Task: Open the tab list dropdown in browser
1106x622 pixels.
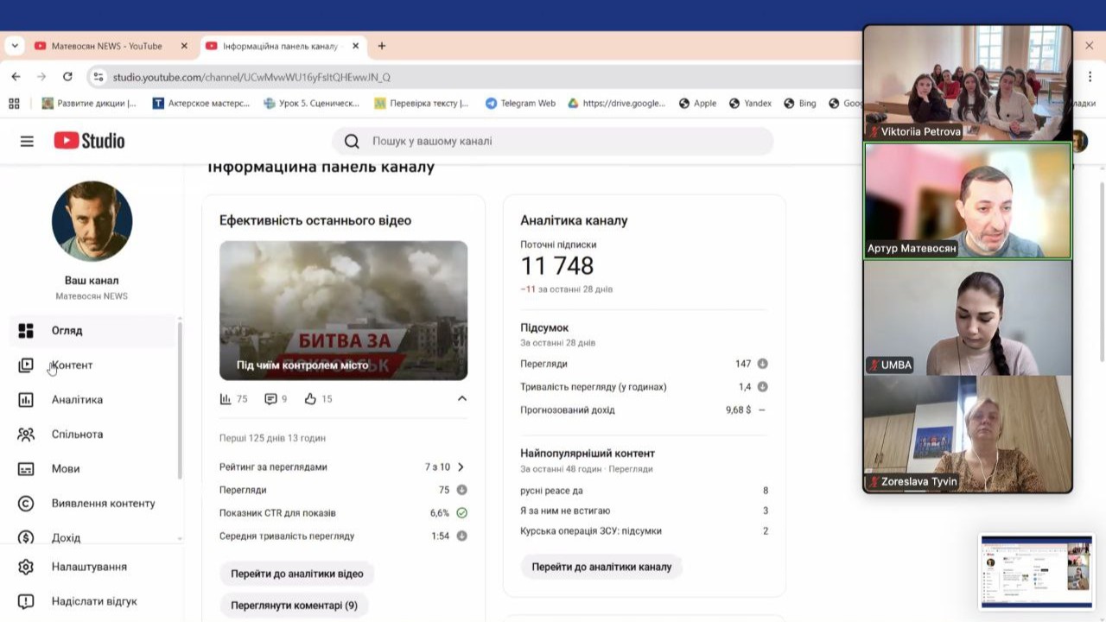Action: [x=15, y=46]
